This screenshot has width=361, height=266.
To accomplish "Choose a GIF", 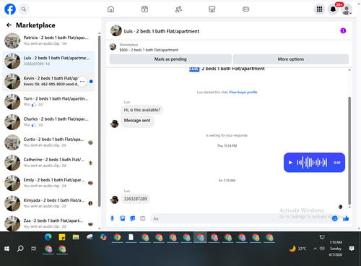I will click(143, 218).
